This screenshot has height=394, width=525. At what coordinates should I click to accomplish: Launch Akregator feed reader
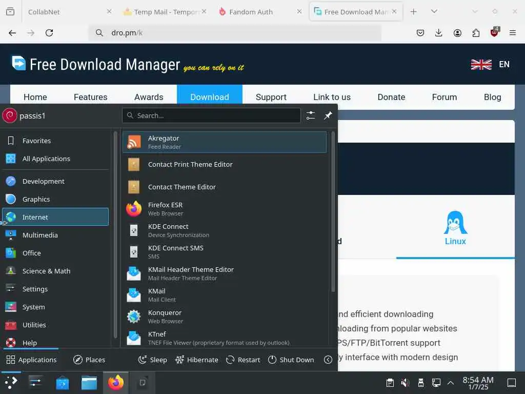pos(225,142)
